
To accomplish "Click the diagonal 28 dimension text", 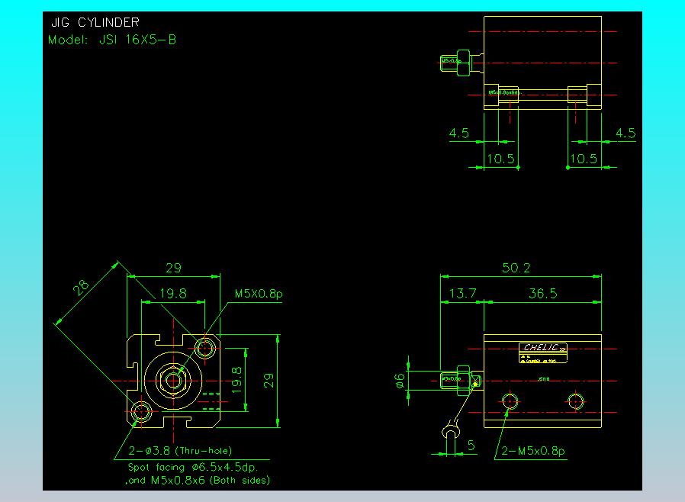I will (x=81, y=288).
